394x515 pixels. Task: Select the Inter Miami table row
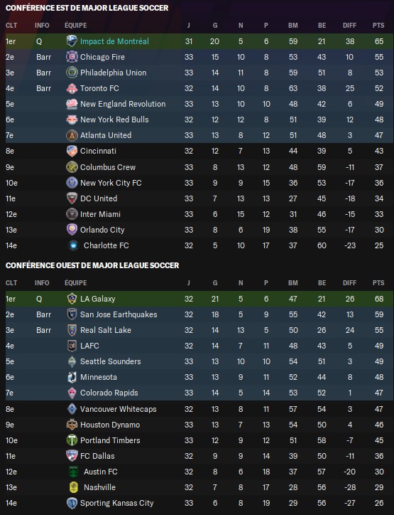click(199, 214)
